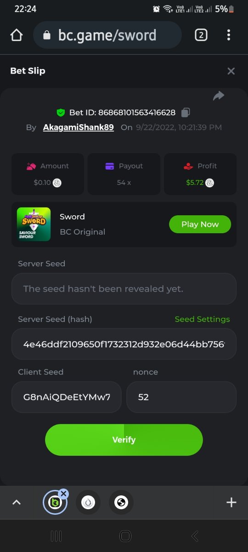Image resolution: width=248 pixels, height=552 pixels.
Task: Select the Server Seed hash field
Action: (x=124, y=344)
